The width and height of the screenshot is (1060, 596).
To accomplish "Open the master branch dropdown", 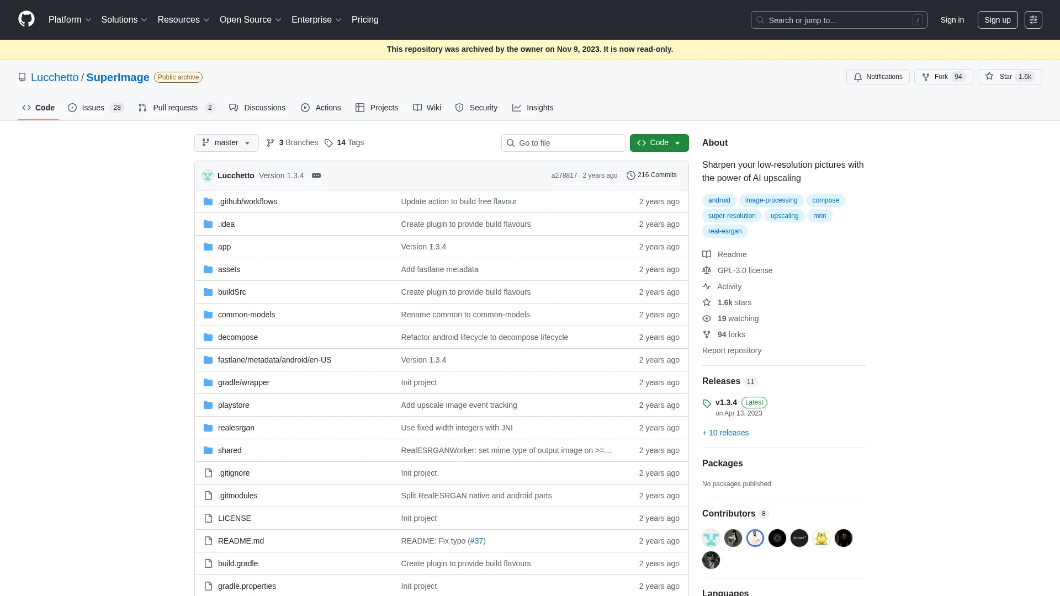I will 226,142.
